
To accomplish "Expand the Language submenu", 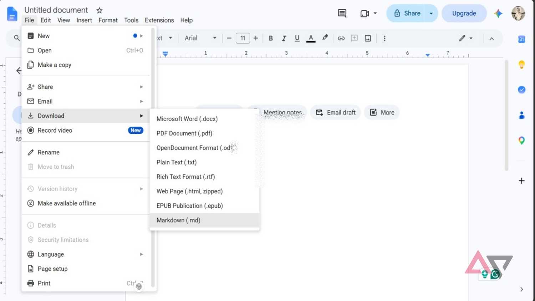I will click(x=86, y=254).
